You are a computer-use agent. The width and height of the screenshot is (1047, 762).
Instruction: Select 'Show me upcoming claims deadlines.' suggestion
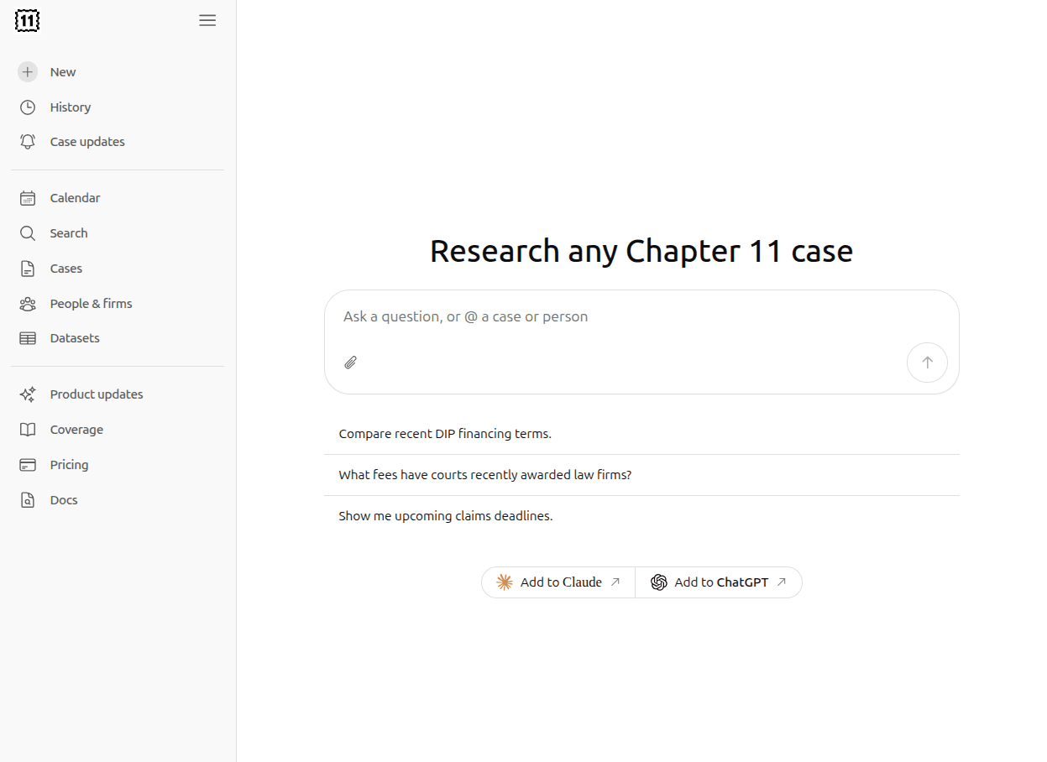641,516
